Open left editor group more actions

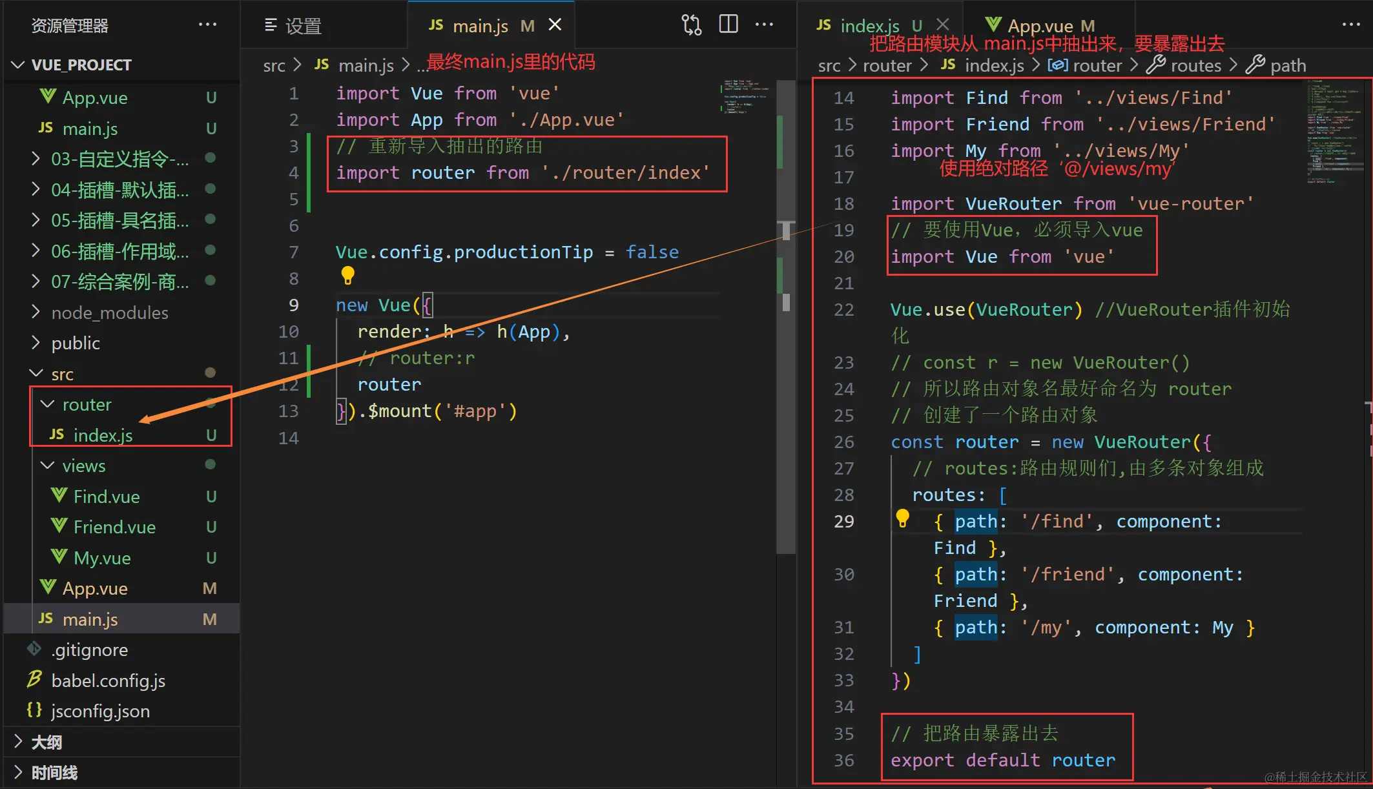[x=764, y=25]
